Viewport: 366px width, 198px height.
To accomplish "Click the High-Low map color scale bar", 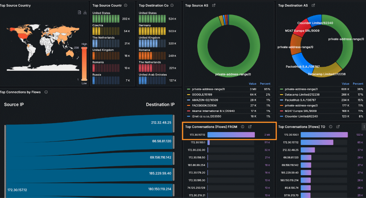I will coord(84,64).
